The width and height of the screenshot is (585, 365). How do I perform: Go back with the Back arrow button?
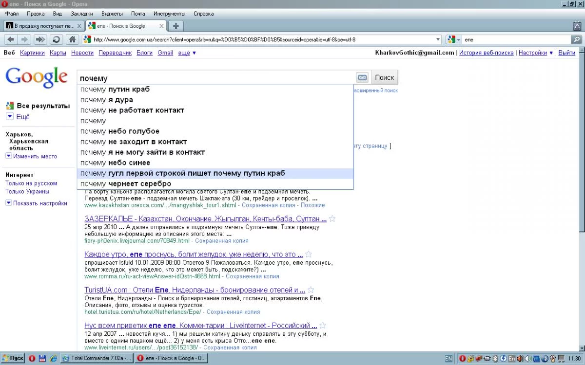pyautogui.click(x=10, y=39)
